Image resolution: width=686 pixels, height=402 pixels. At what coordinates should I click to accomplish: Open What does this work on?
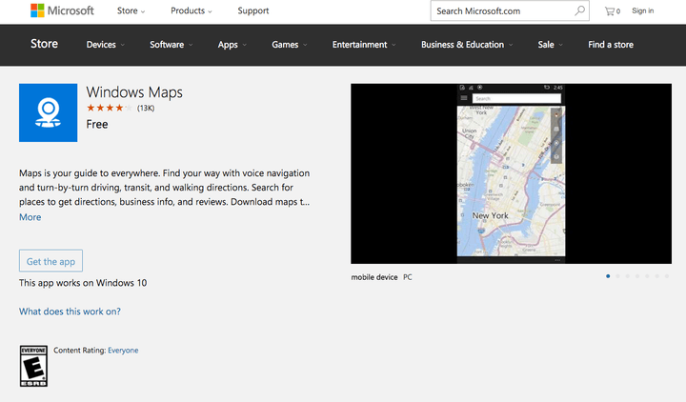pyautogui.click(x=70, y=312)
